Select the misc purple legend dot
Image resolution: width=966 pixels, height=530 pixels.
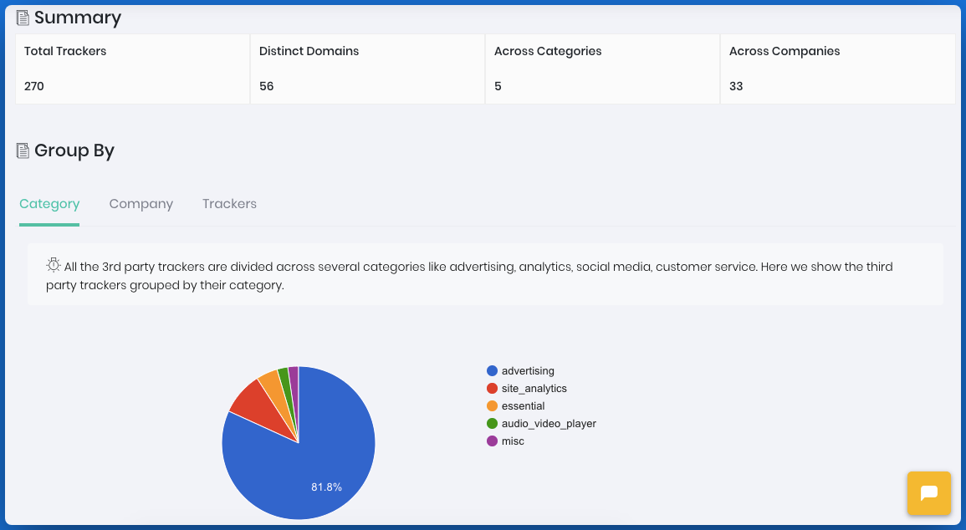(493, 441)
